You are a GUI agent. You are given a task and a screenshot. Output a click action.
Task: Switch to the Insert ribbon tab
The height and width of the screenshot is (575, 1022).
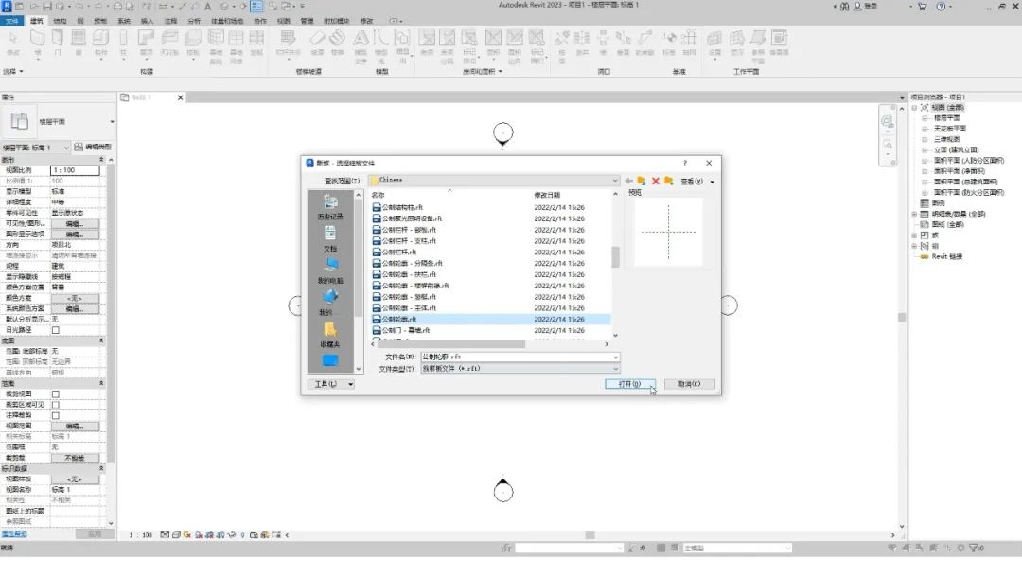(x=147, y=21)
